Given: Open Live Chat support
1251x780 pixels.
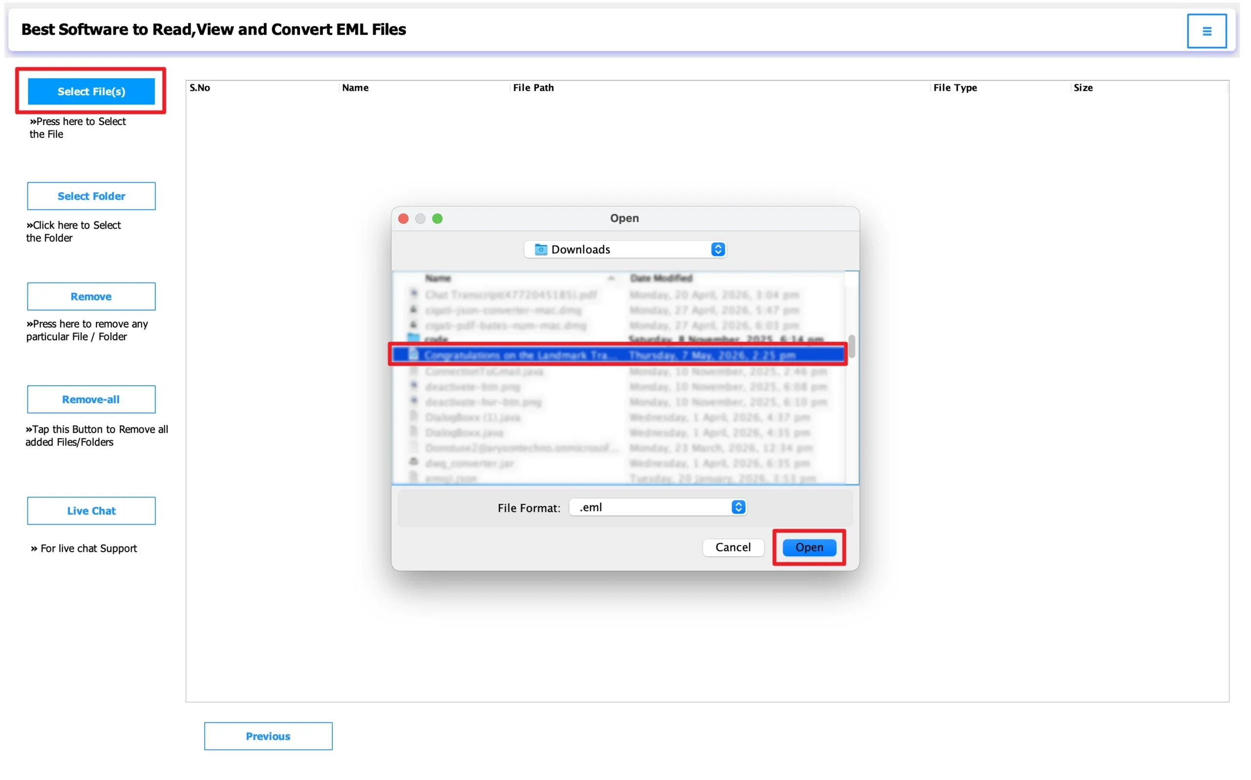Looking at the screenshot, I should tap(91, 511).
